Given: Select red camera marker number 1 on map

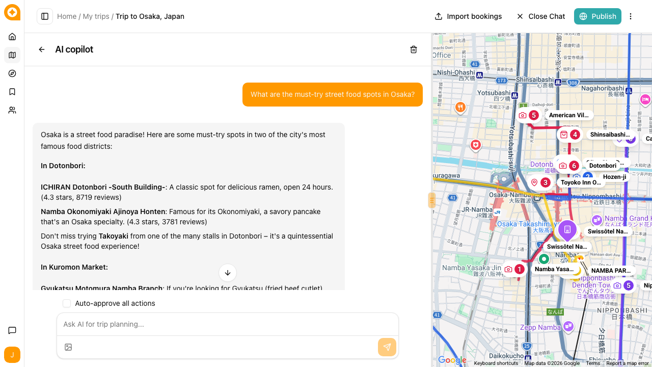Looking at the screenshot, I should 514,269.
